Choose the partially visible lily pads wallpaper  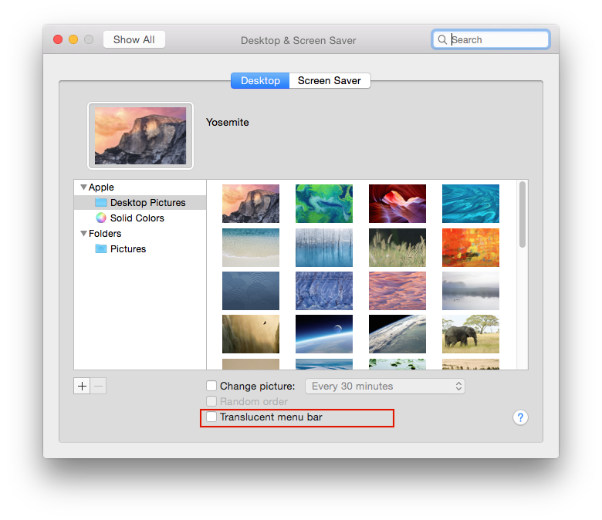[x=397, y=364]
